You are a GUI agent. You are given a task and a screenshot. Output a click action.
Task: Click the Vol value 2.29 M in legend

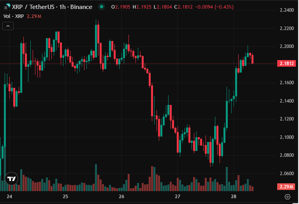coord(34,16)
